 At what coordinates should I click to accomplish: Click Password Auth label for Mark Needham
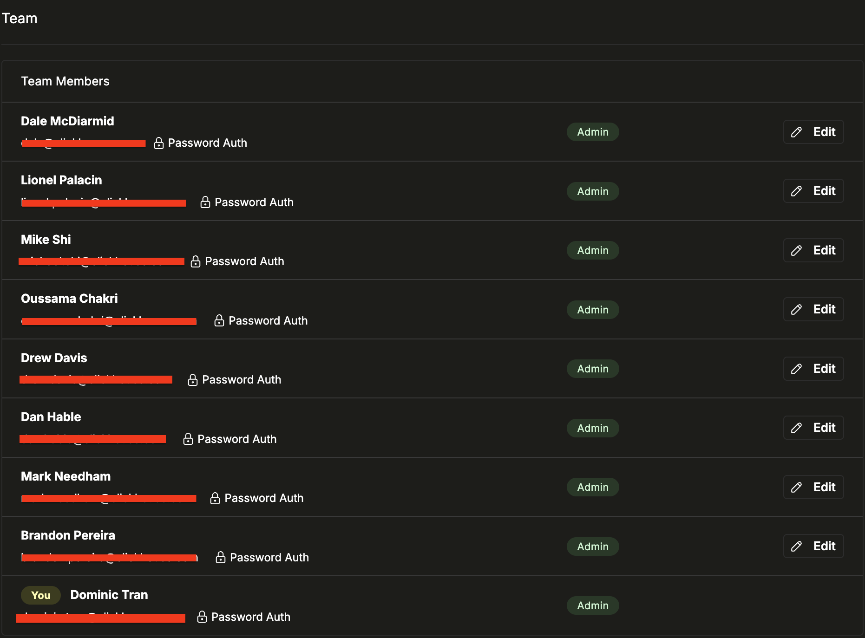tap(264, 497)
